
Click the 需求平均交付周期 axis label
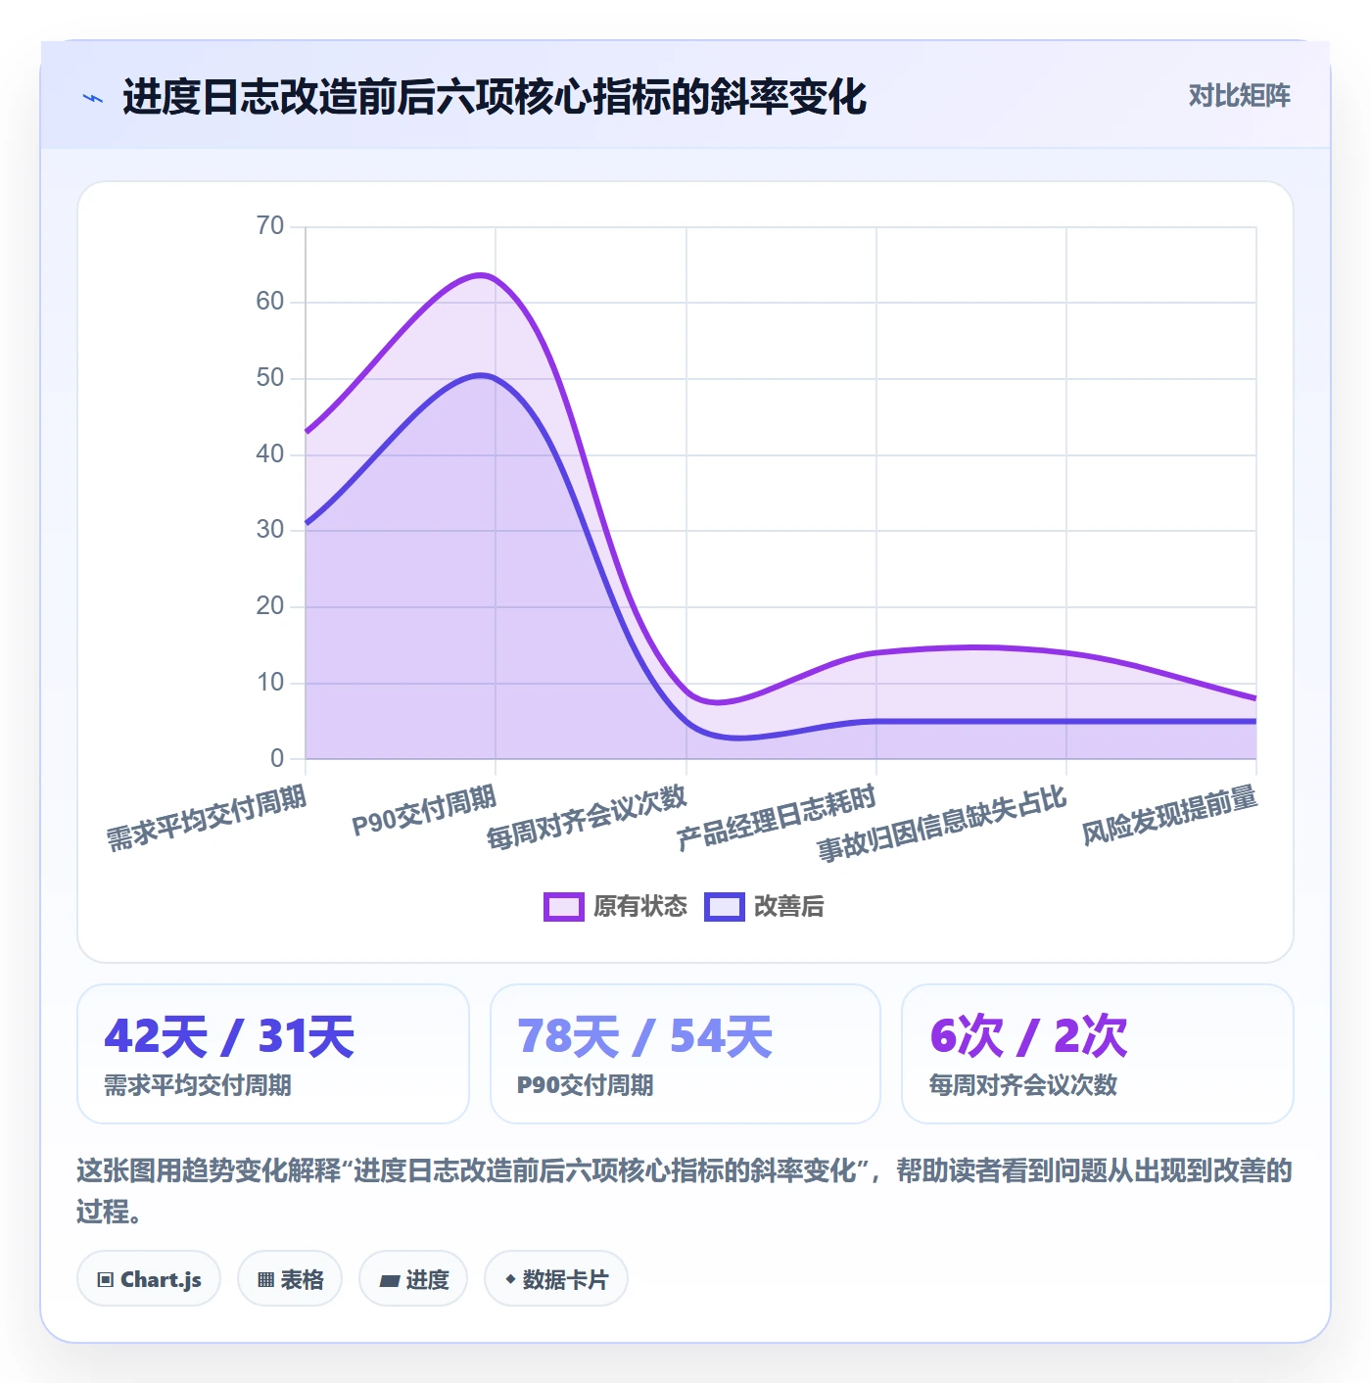(207, 818)
